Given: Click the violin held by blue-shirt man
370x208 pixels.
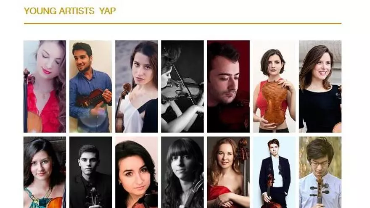Looking at the screenshot, I should 93,98.
